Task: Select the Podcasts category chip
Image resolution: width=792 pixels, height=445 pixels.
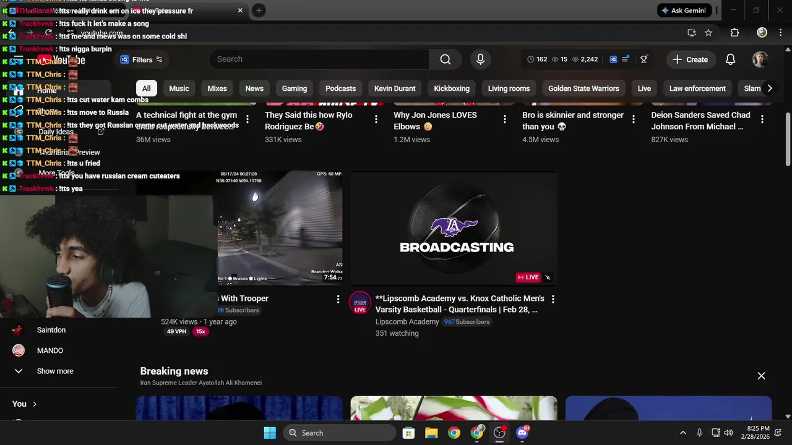Action: coord(341,88)
